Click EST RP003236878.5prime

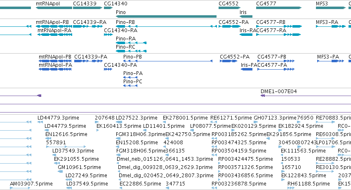click(214, 188)
